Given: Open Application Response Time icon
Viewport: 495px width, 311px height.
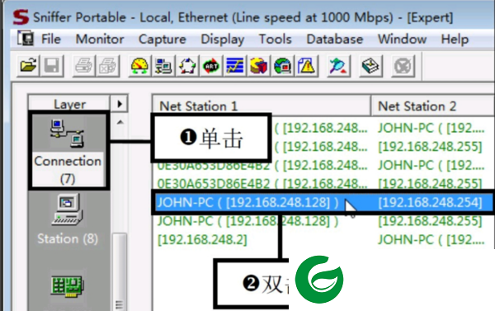Looking at the screenshot, I should pyautogui.click(x=211, y=66).
